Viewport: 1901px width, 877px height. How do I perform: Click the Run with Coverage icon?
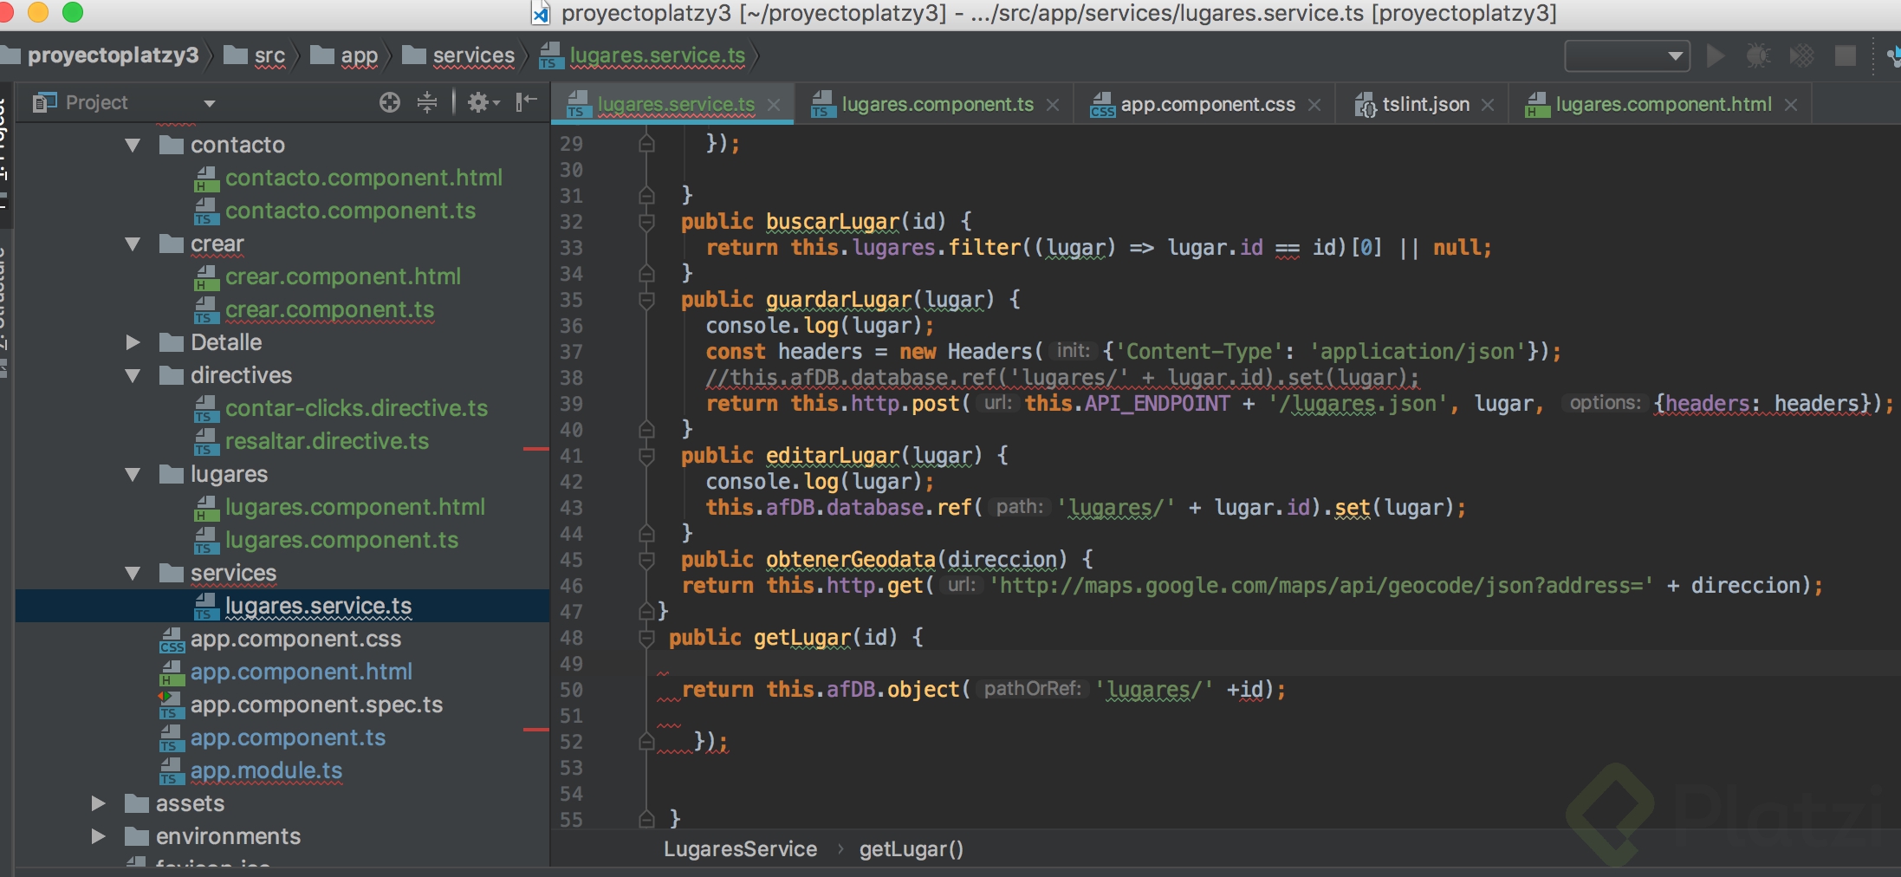[1801, 56]
